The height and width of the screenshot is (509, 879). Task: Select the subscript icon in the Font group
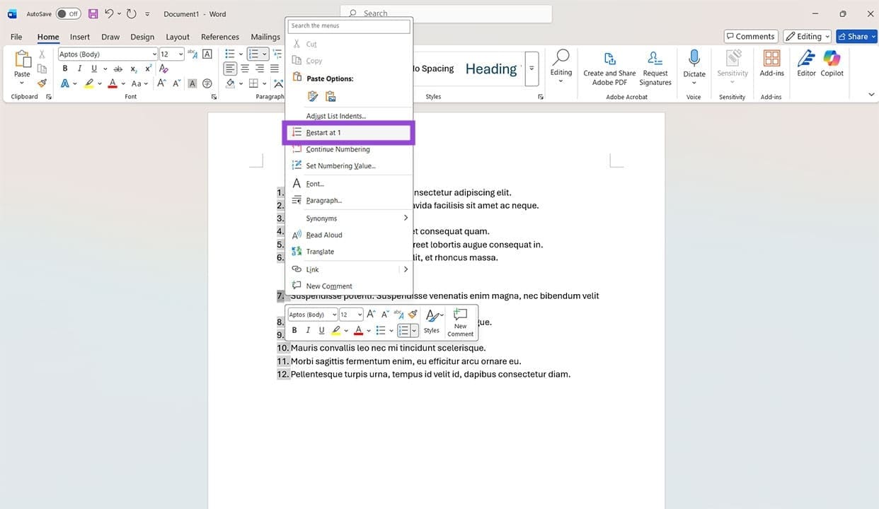tap(133, 68)
